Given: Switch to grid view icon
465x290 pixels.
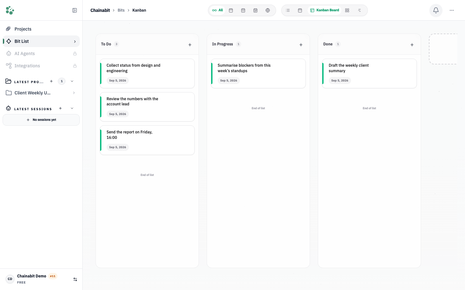Looking at the screenshot, I should pyautogui.click(x=347, y=10).
